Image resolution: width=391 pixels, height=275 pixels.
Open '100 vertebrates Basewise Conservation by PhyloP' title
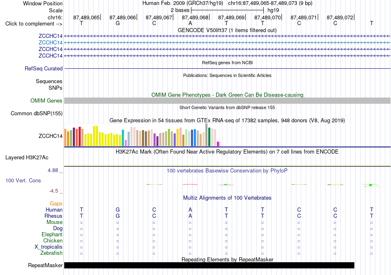pyautogui.click(x=227, y=171)
